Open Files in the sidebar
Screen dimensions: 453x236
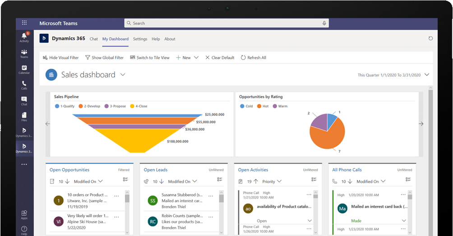[24, 117]
